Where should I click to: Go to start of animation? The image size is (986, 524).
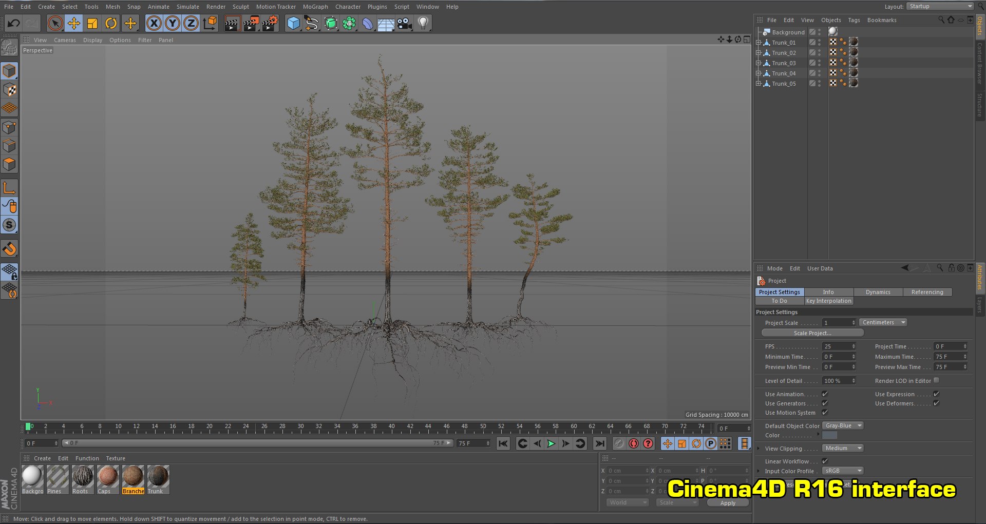pyautogui.click(x=503, y=443)
